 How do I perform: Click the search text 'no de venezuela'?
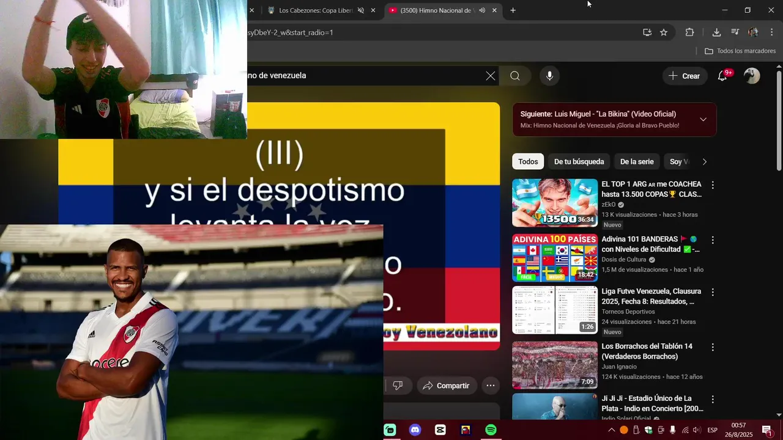[276, 76]
